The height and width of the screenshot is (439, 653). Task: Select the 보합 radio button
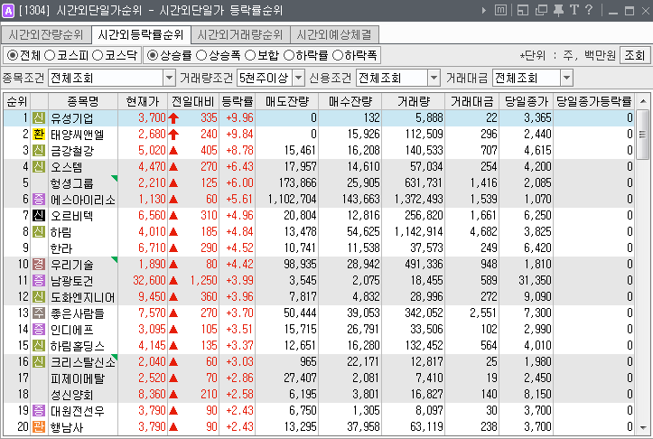point(250,55)
